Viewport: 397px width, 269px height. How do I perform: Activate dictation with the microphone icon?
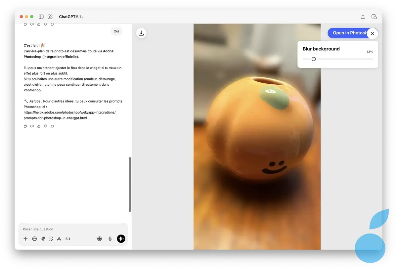[x=110, y=239]
